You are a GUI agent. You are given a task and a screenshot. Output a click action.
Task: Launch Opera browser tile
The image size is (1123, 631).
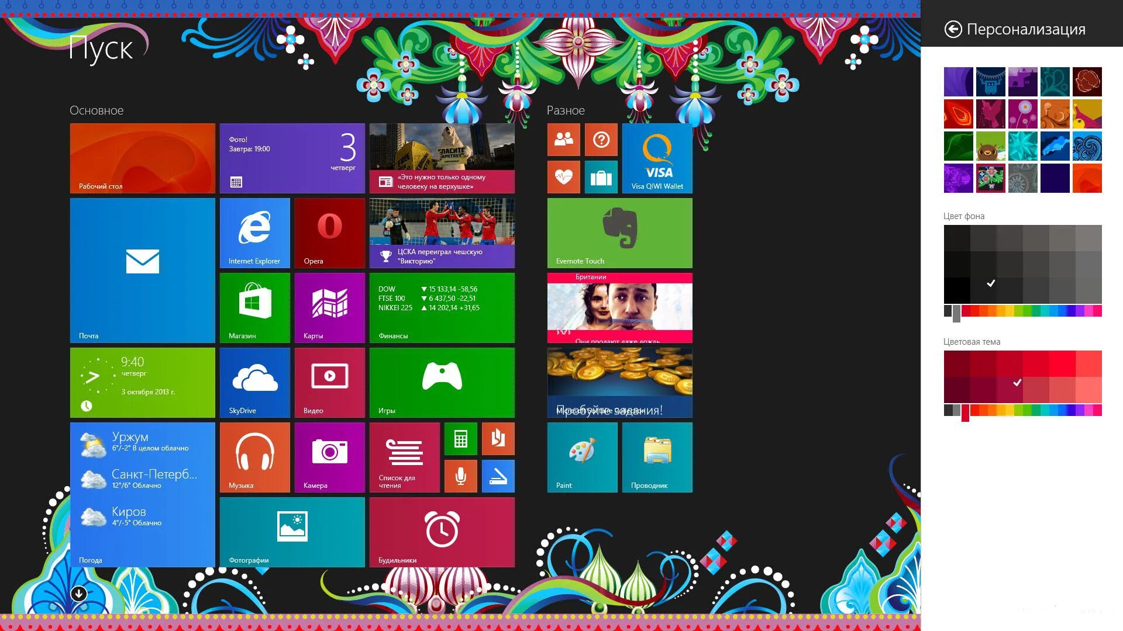[329, 233]
